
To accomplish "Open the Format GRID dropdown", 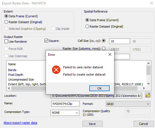I will (128, 104).
